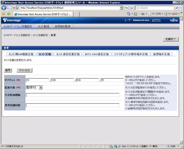Click the EONFゲートウェイ定義設定 breadcrumb text
The image size is (184, 149).
pyautogui.click(x=17, y=35)
